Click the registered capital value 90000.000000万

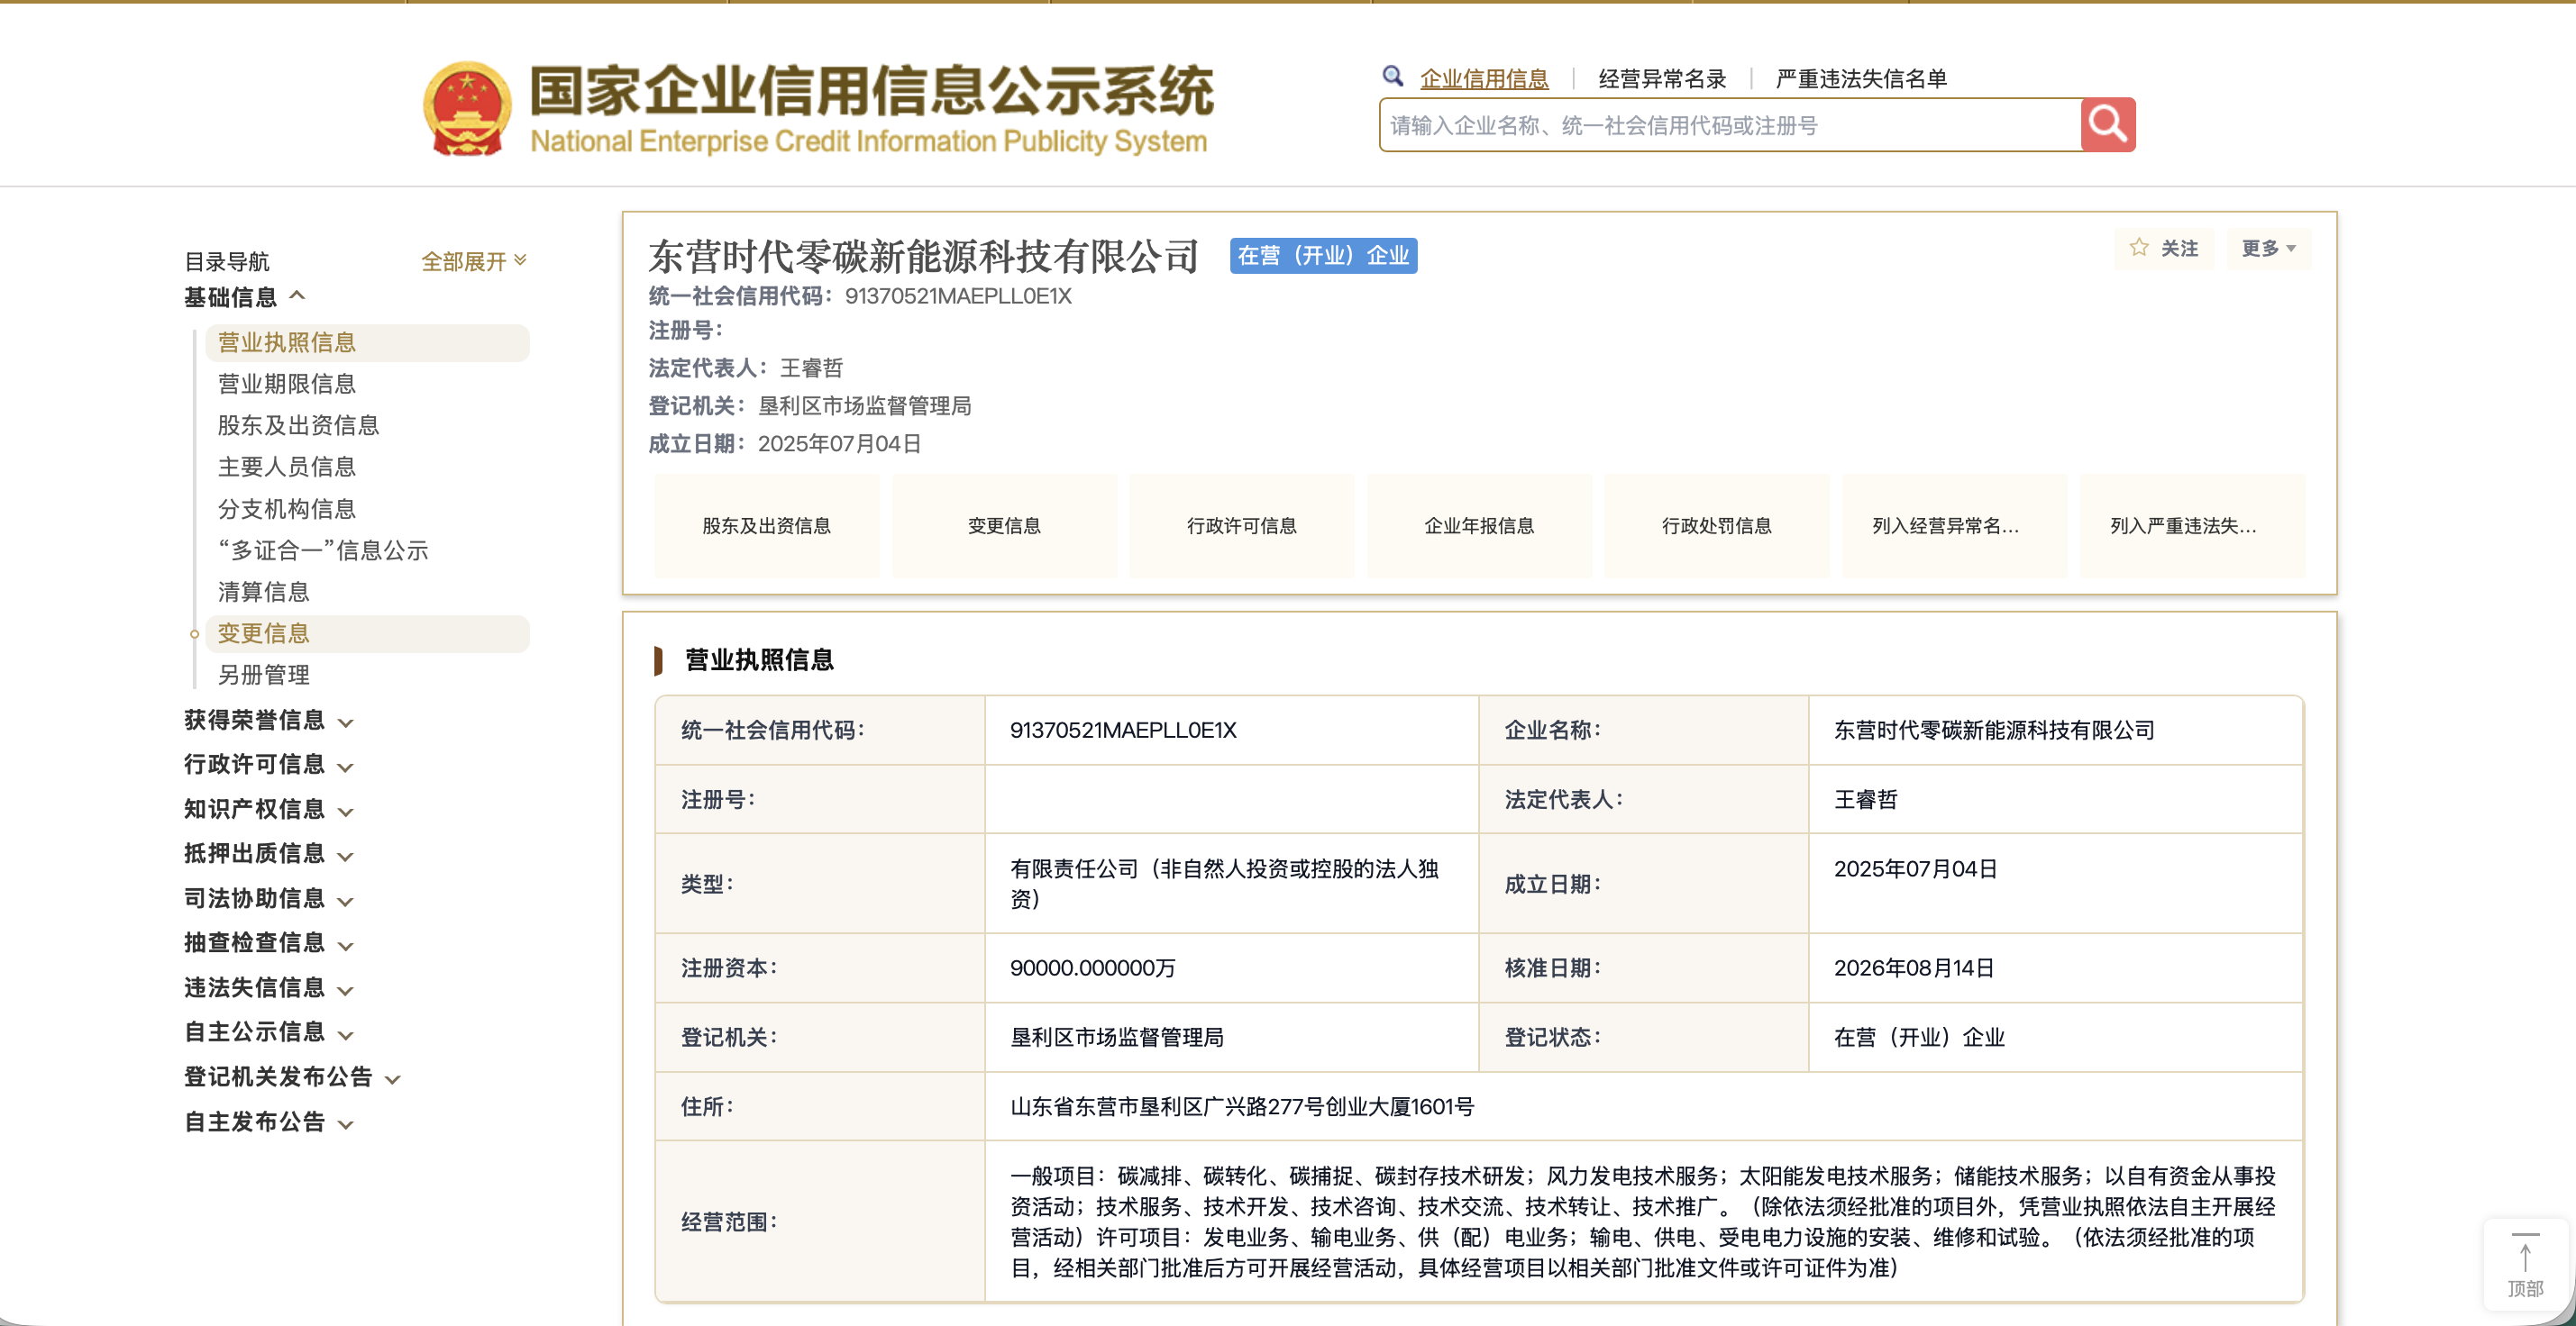tap(1092, 968)
